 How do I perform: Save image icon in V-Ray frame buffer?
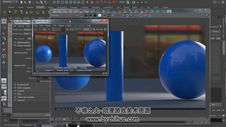[109, 15]
